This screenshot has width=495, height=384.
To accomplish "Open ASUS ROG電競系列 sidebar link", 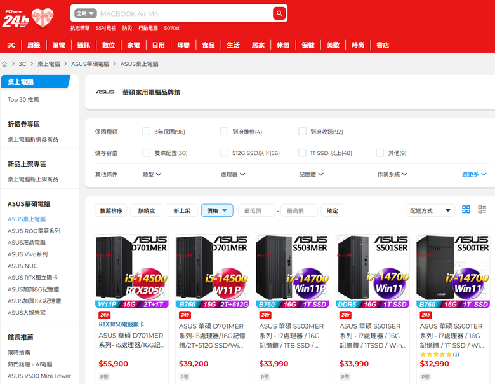I will point(34,231).
